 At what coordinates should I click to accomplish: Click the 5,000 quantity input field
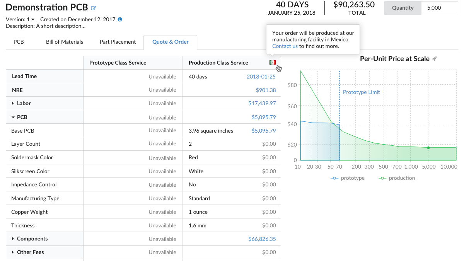tap(439, 8)
